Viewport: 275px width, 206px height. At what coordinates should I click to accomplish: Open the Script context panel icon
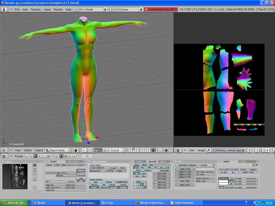click(x=31, y=156)
